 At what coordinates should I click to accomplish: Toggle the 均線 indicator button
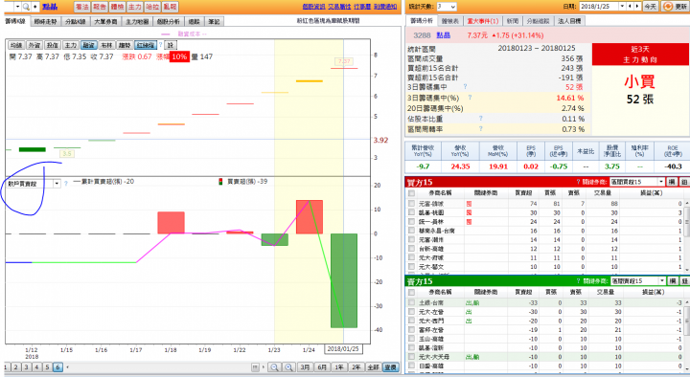(x=16, y=45)
